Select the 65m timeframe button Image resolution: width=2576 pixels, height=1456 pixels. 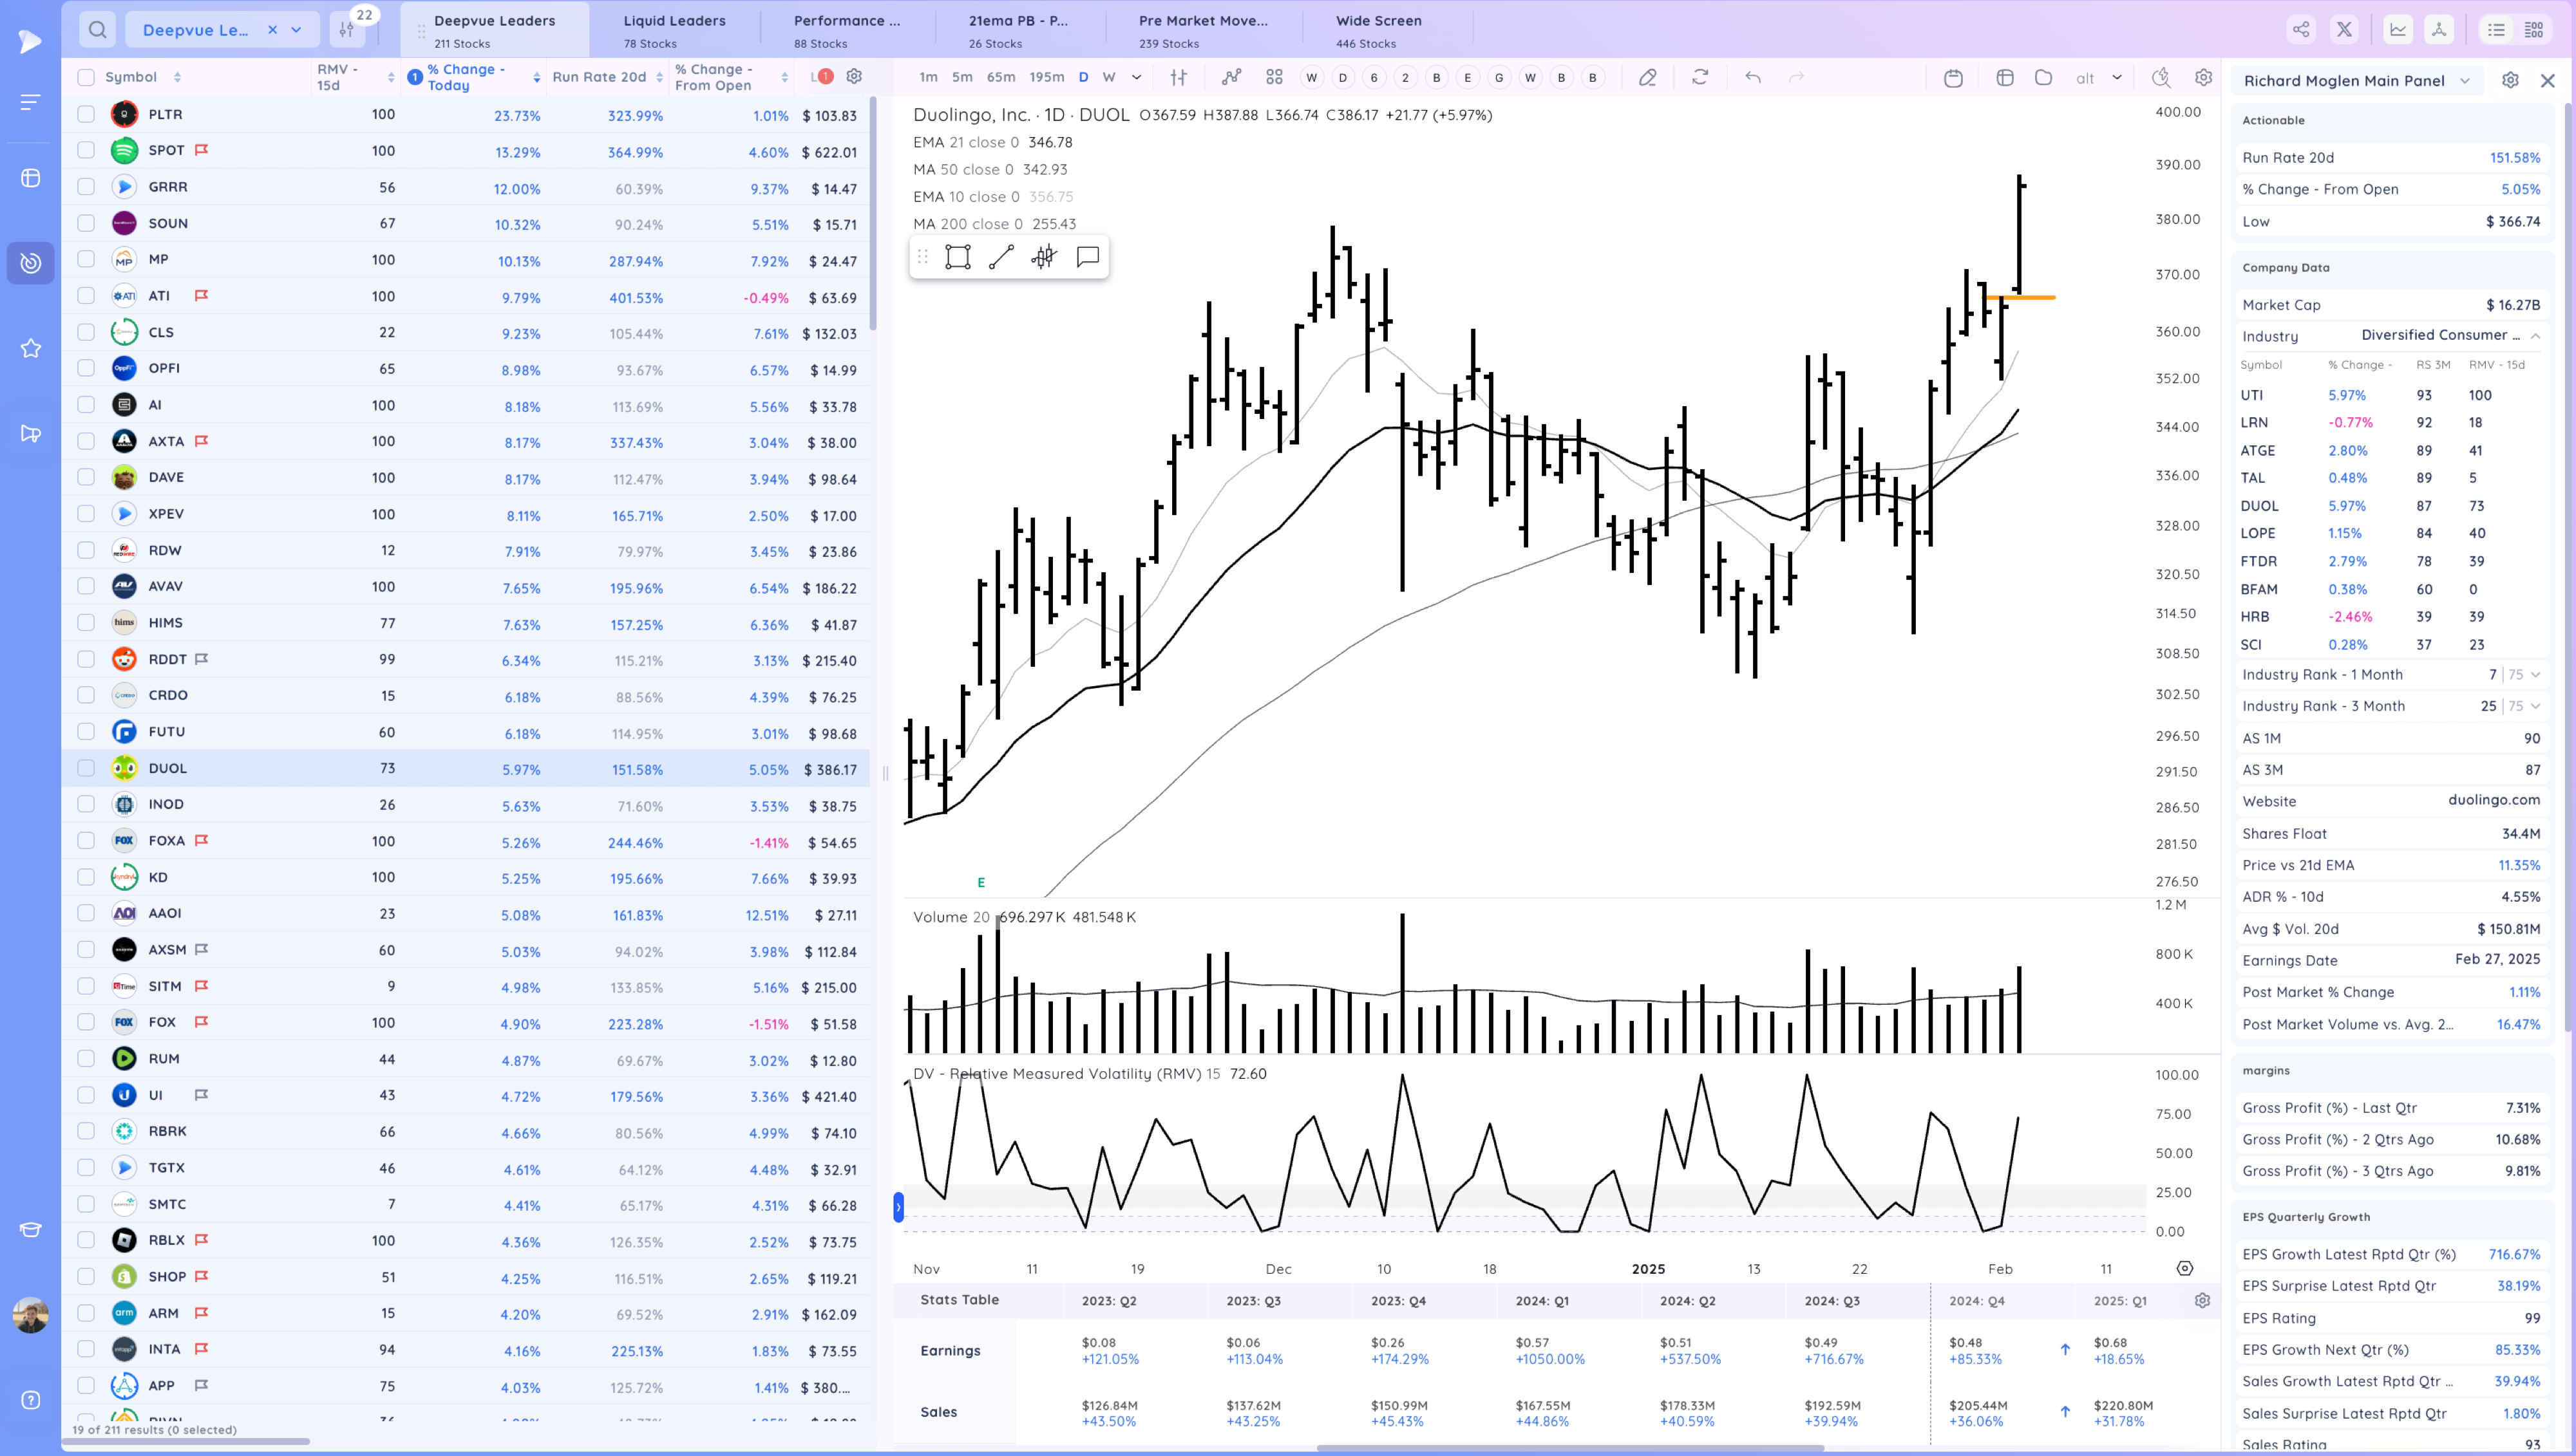[x=1000, y=77]
